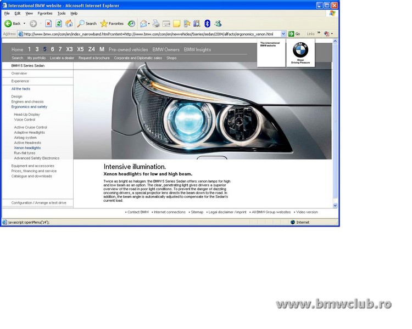Click Configuration / Arrange a test drive
This screenshot has width=412, height=329.
38,203
